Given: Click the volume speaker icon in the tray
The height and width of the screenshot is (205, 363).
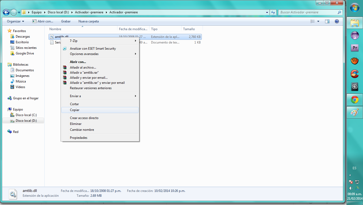Looking at the screenshot, I should (x=351, y=188).
